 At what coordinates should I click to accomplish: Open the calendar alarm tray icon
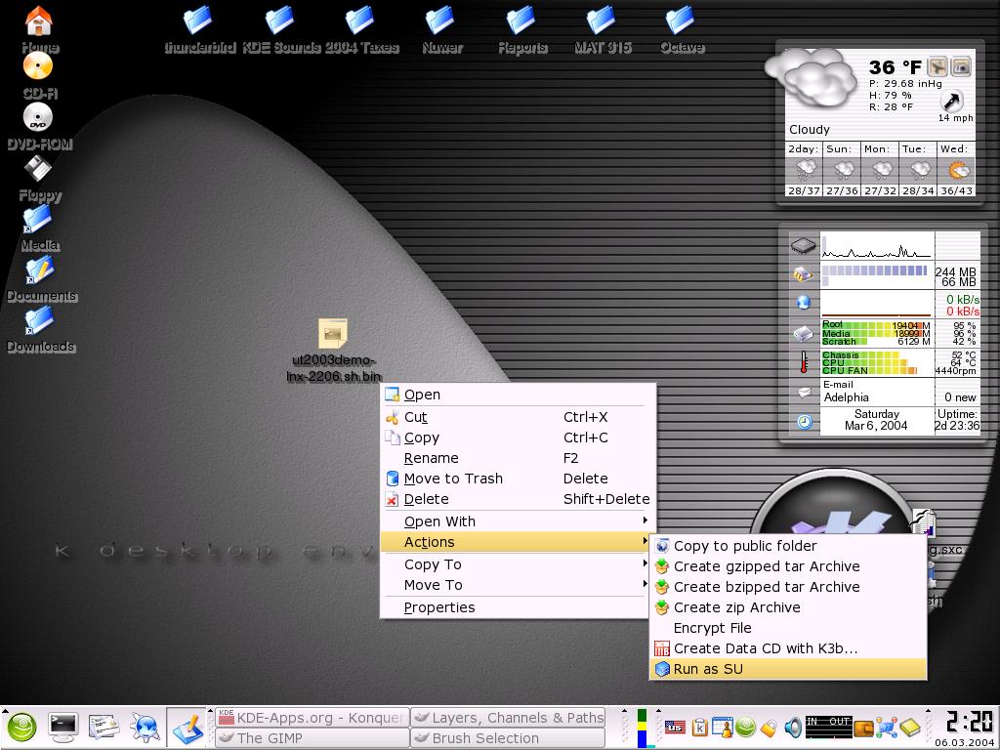tap(723, 727)
